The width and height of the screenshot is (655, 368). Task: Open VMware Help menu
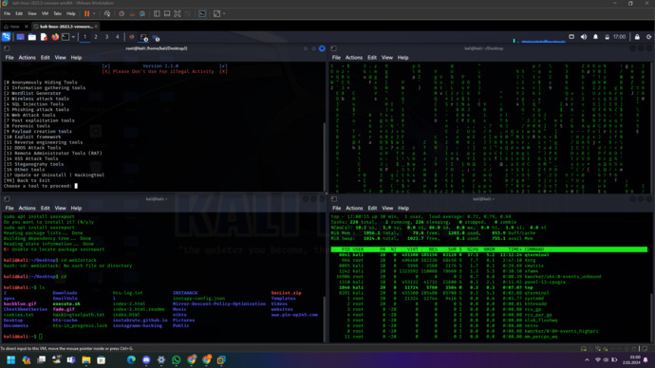71,14
